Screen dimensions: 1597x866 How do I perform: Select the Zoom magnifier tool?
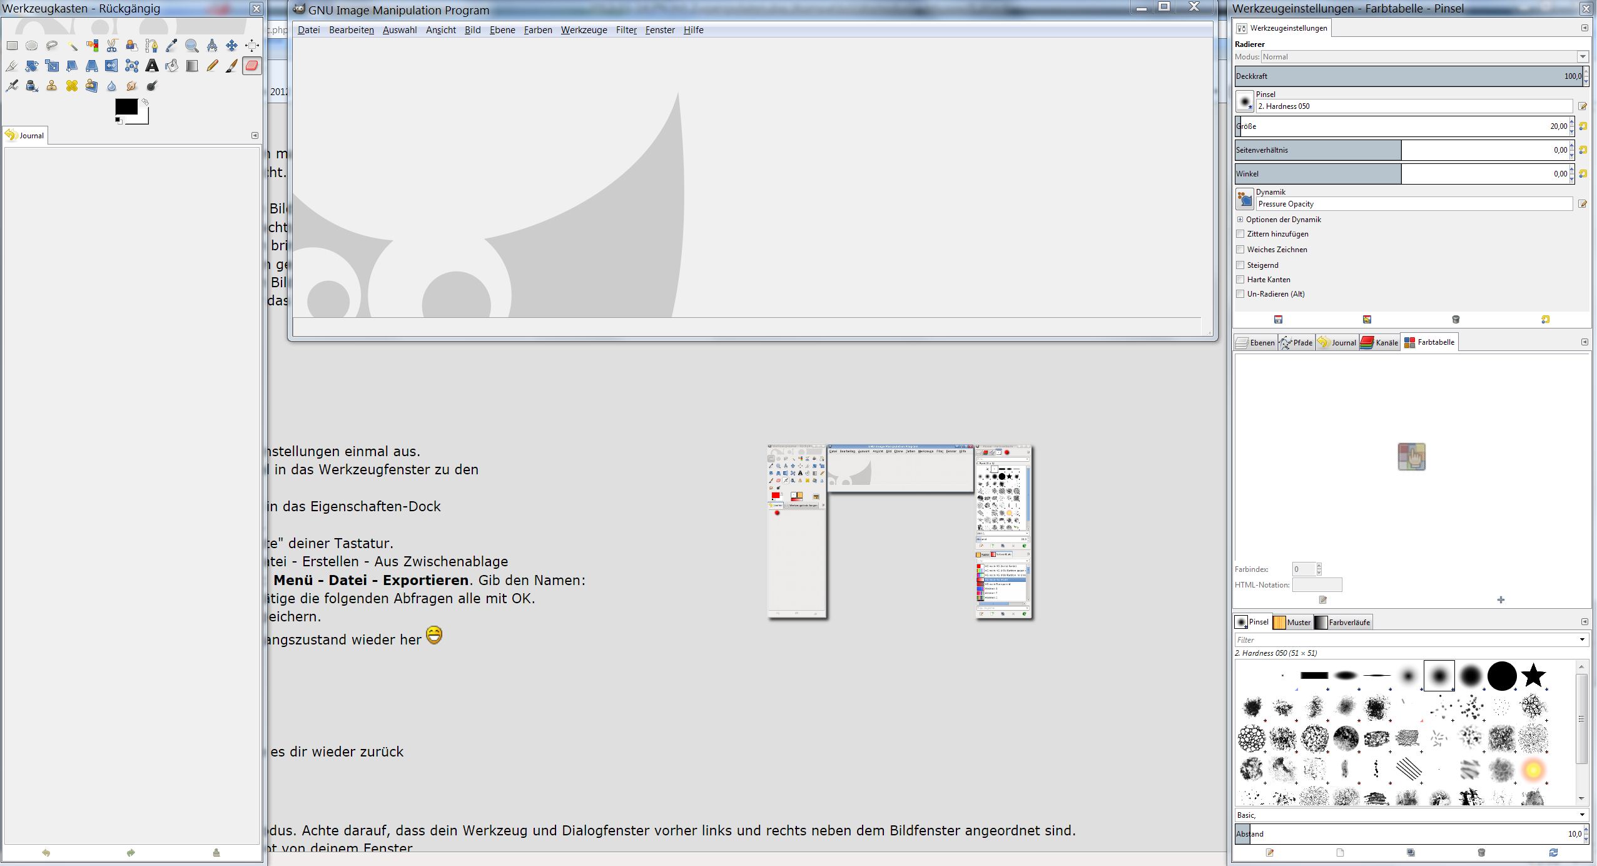pos(192,46)
